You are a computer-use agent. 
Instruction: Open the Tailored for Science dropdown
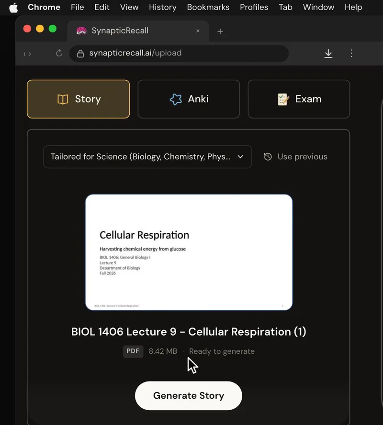pyautogui.click(x=147, y=157)
